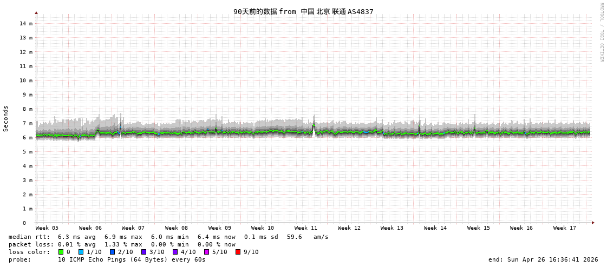Viewport: 607px width, 267px height.
Task: Click the 6 m y-axis tick label
Action: (27, 137)
